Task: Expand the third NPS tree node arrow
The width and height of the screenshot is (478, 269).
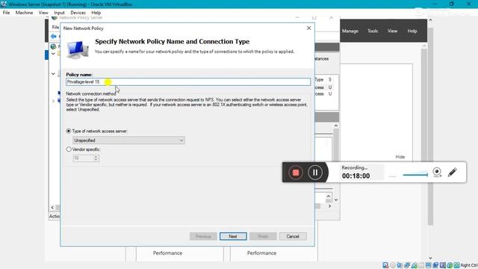Action: point(53,101)
